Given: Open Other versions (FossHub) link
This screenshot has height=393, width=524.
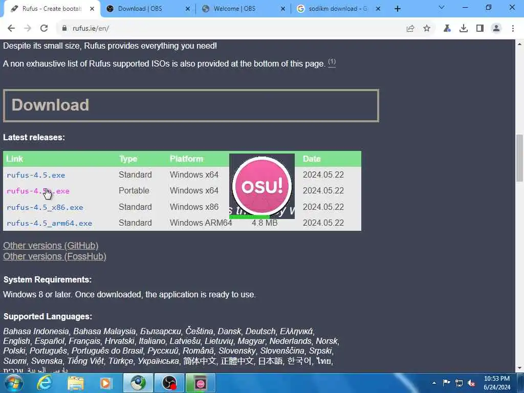Looking at the screenshot, I should click(55, 256).
